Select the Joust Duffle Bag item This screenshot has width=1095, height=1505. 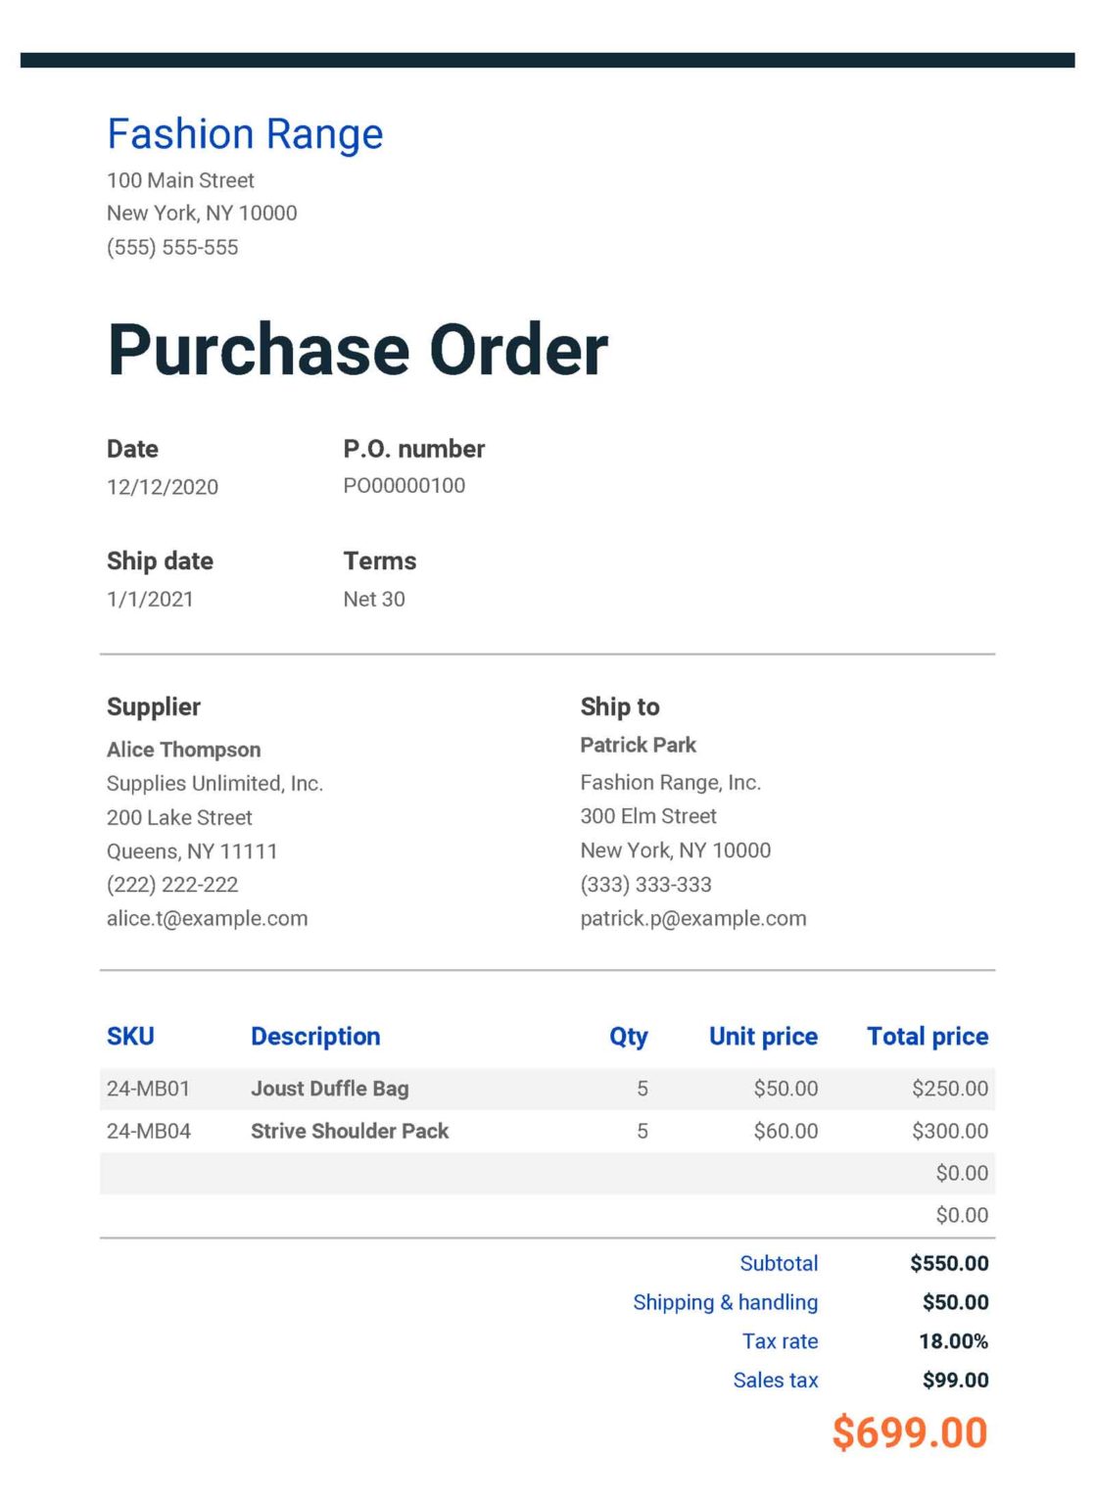[329, 1089]
